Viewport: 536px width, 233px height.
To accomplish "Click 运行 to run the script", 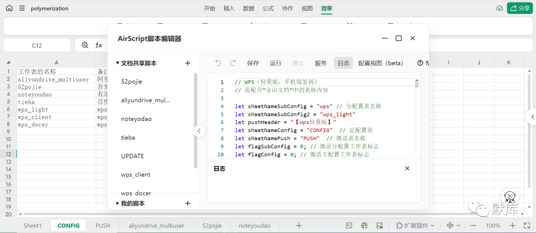I will click(275, 63).
